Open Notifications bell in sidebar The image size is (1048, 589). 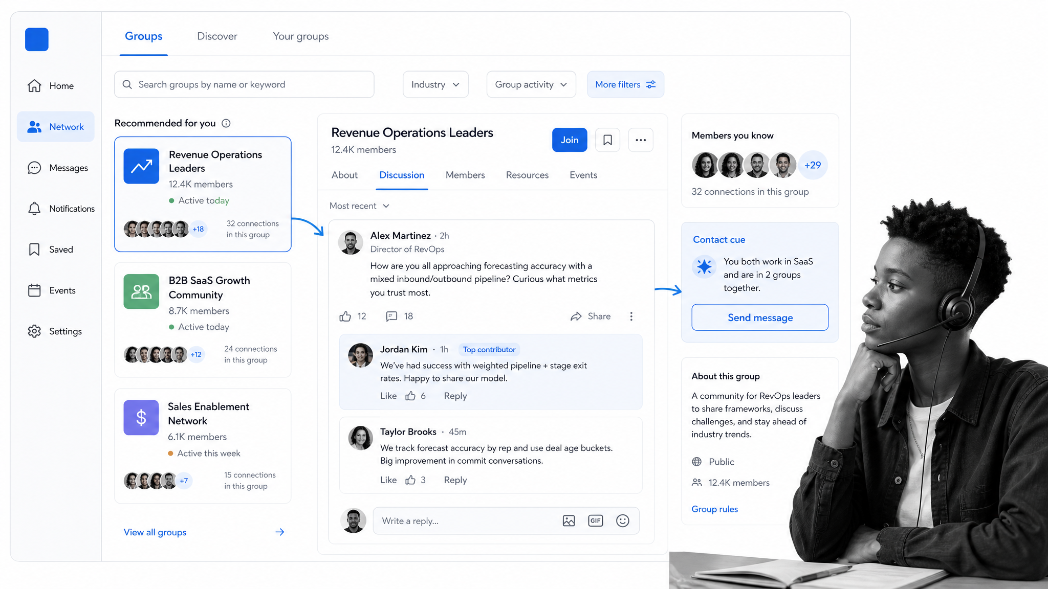[60, 209]
